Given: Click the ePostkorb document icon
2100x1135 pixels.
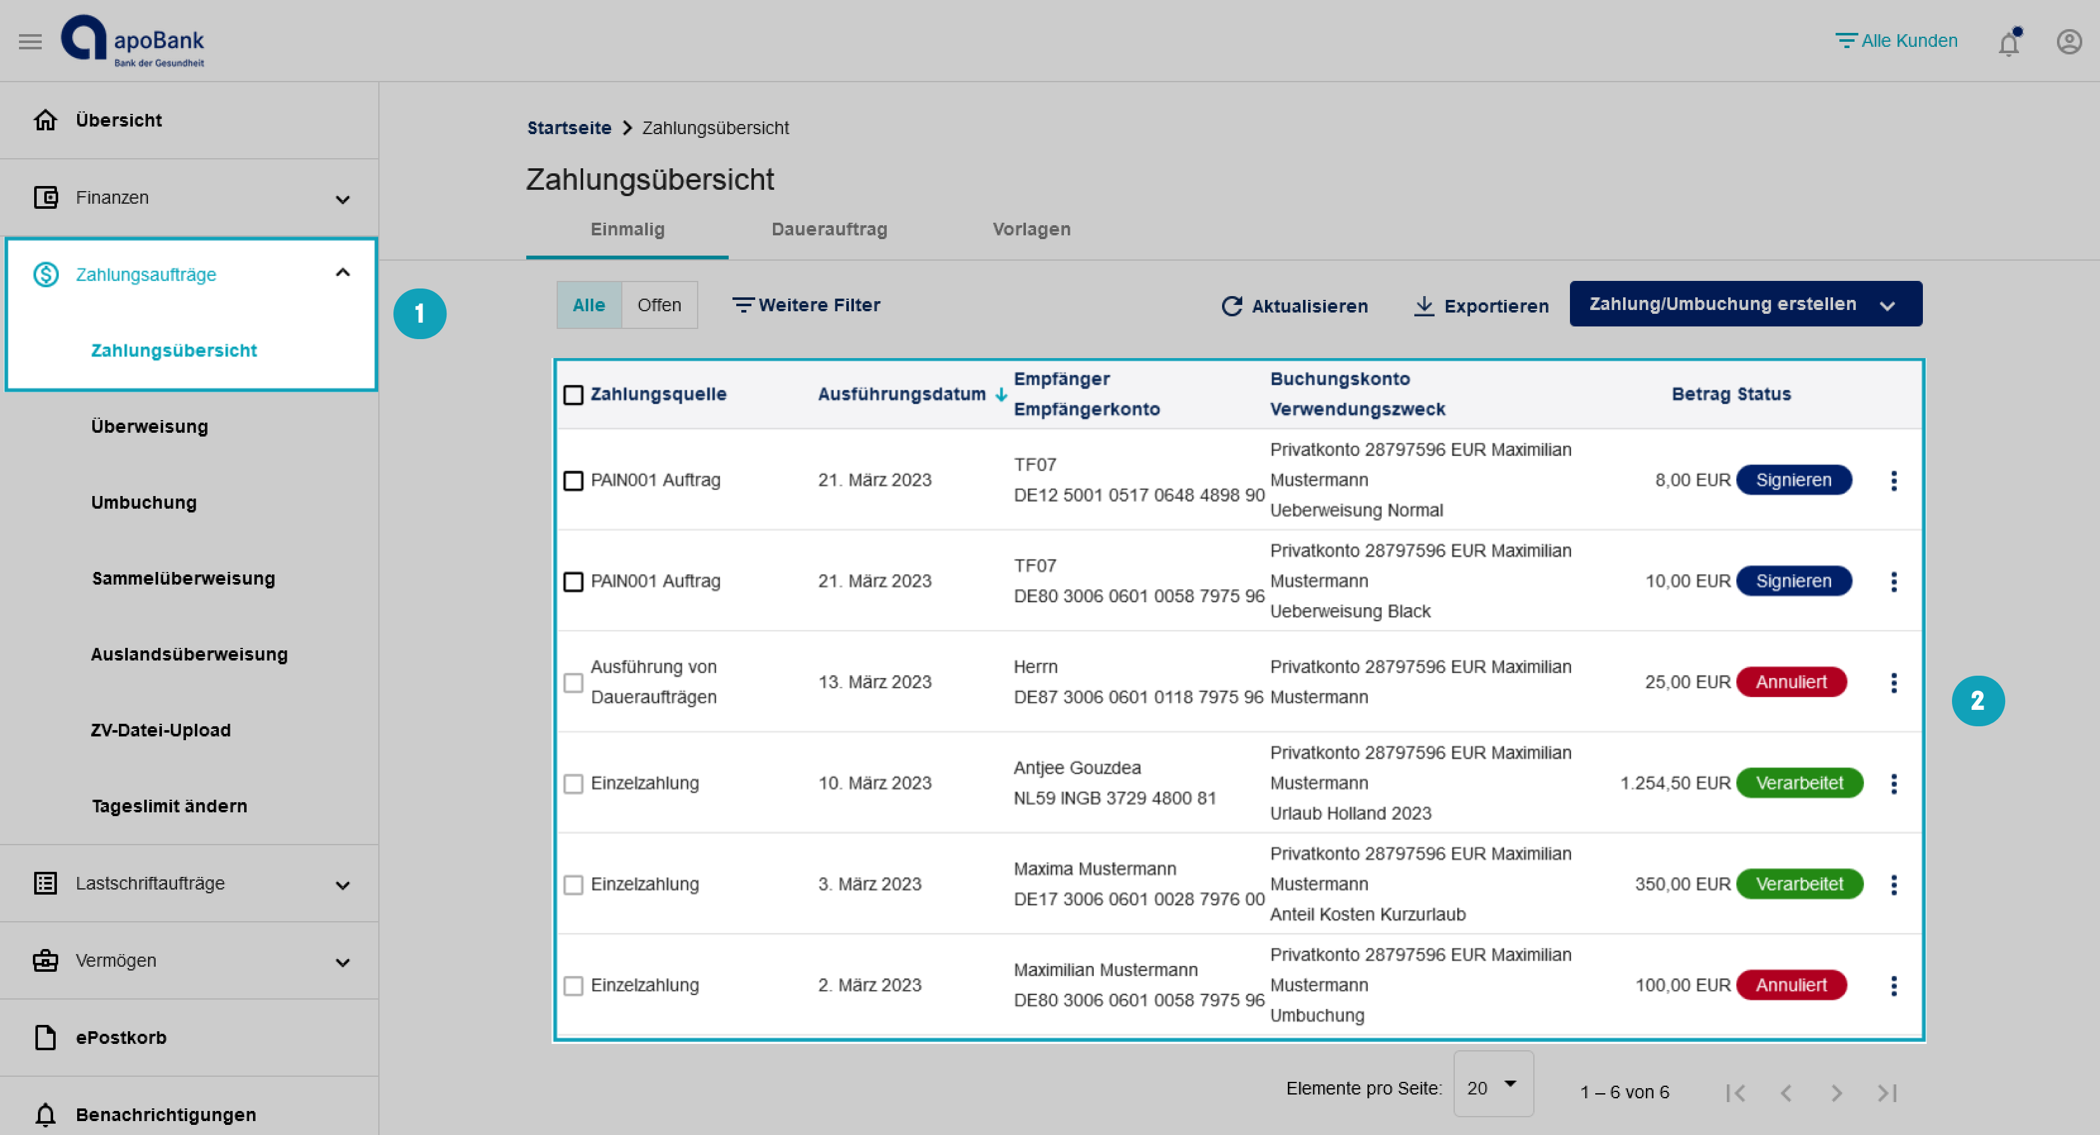Looking at the screenshot, I should coord(46,1037).
